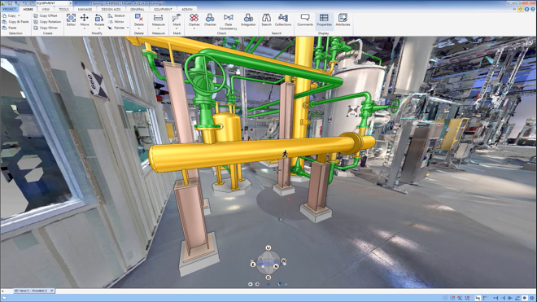The height and width of the screenshot is (302, 537).
Task: Switch to the ADMIN ribbon tab
Action: (187, 9)
